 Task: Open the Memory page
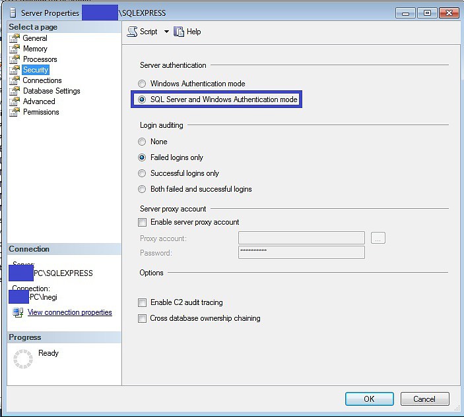[x=35, y=49]
